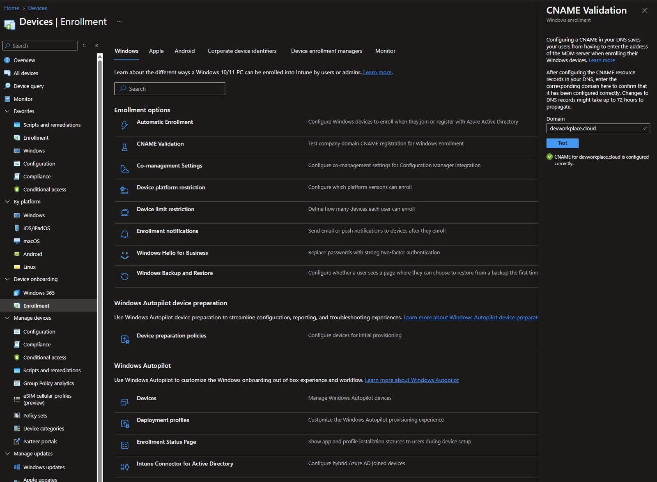Click the Windows Hello for Business smiley icon

(124, 255)
